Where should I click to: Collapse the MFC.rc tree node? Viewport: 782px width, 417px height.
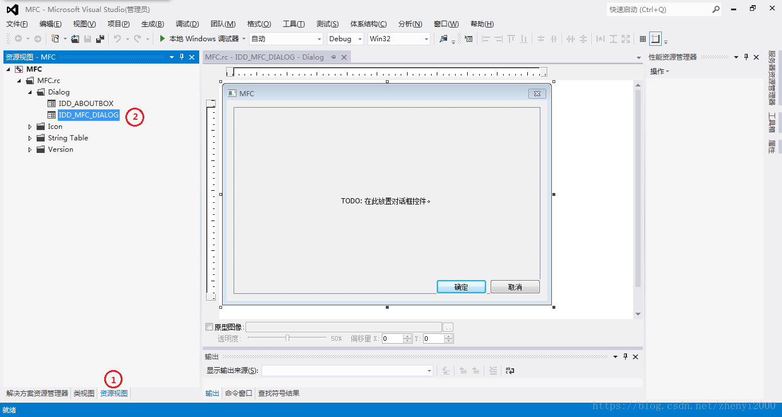19,81
